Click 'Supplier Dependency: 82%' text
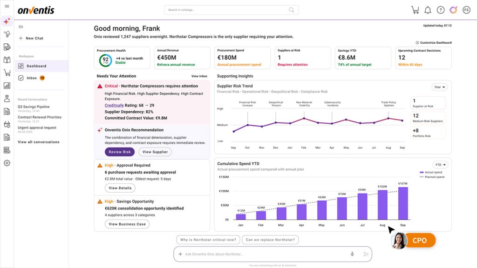The height and width of the screenshot is (268, 477). click(x=129, y=112)
